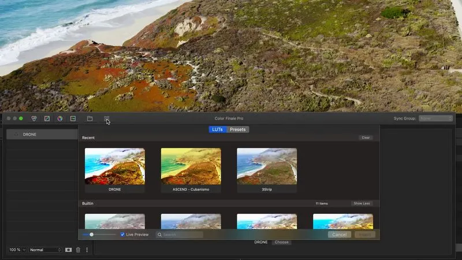Click the snapshot camera icon beside Normal
The image size is (462, 260).
[68, 250]
